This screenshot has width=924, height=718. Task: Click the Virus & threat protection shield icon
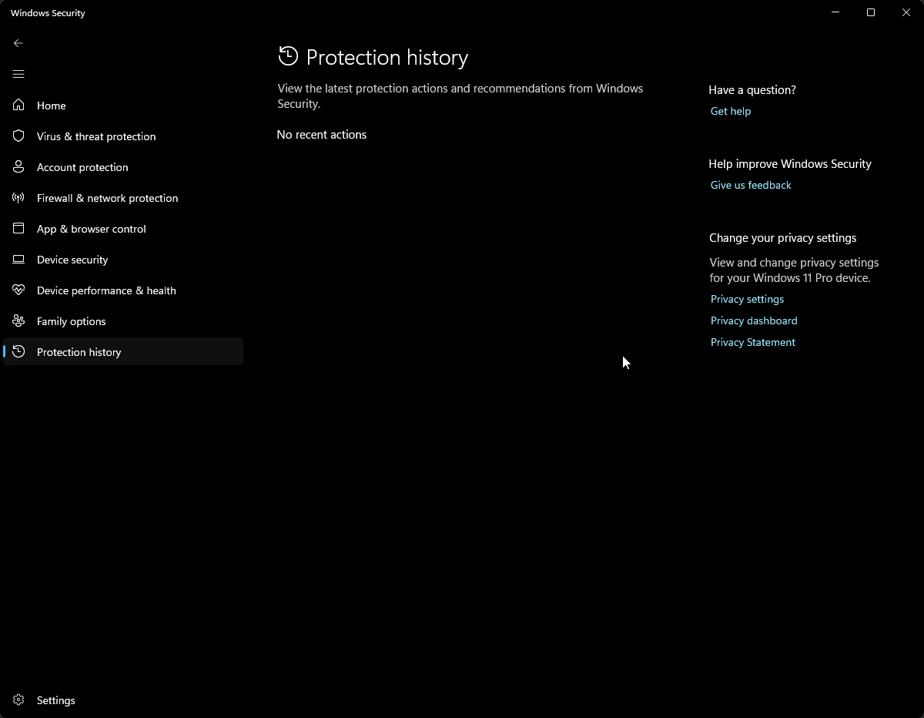click(x=18, y=136)
